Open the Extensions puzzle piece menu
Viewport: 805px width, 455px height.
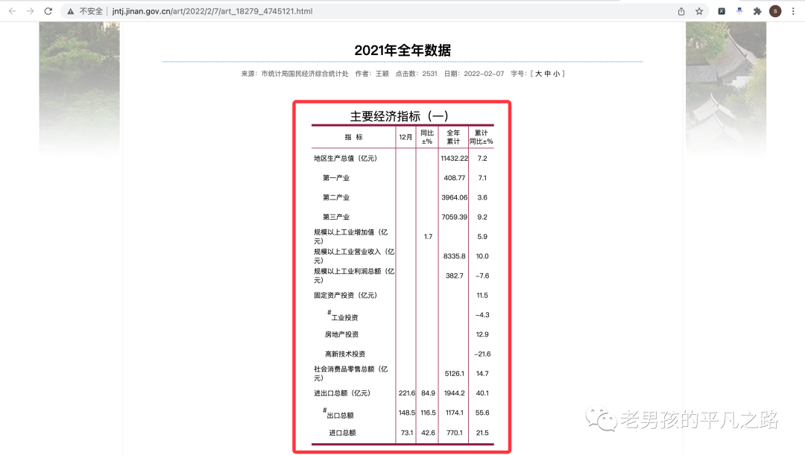757,10
